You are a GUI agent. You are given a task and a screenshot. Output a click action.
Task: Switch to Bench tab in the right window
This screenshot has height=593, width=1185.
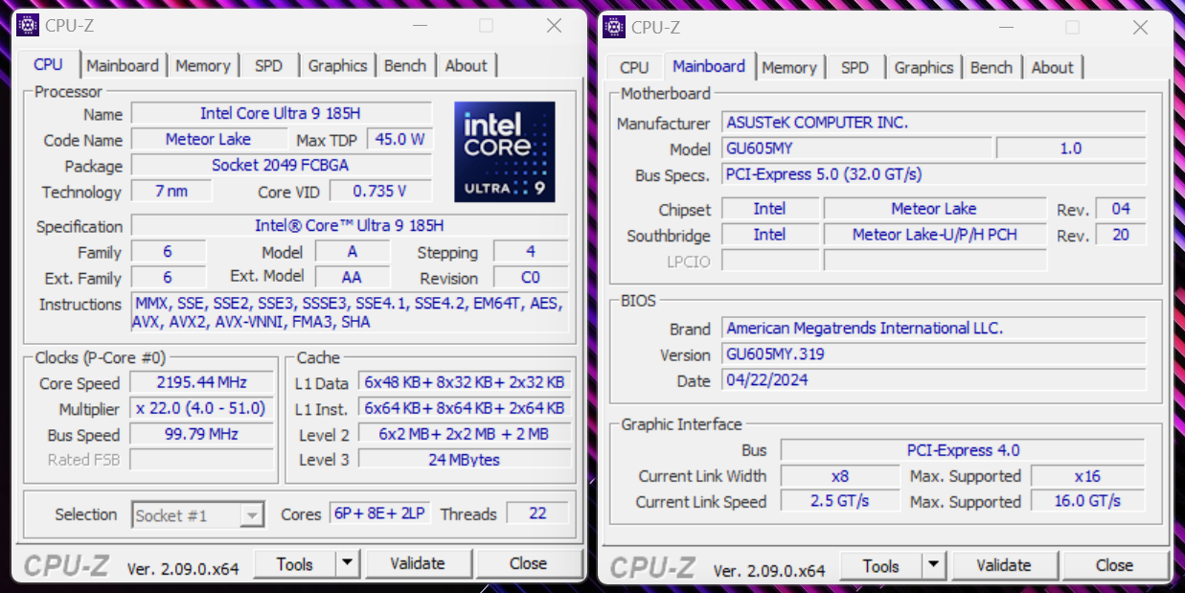point(991,68)
